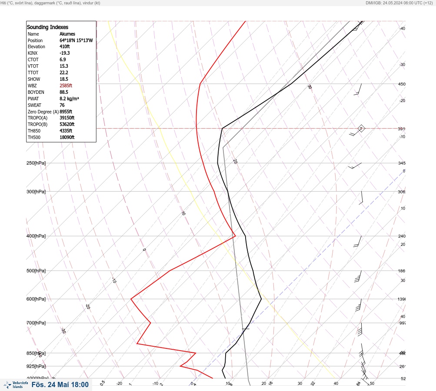Click the wind barb at 600 hPa level
This screenshot has width=436, height=391.
(359, 305)
